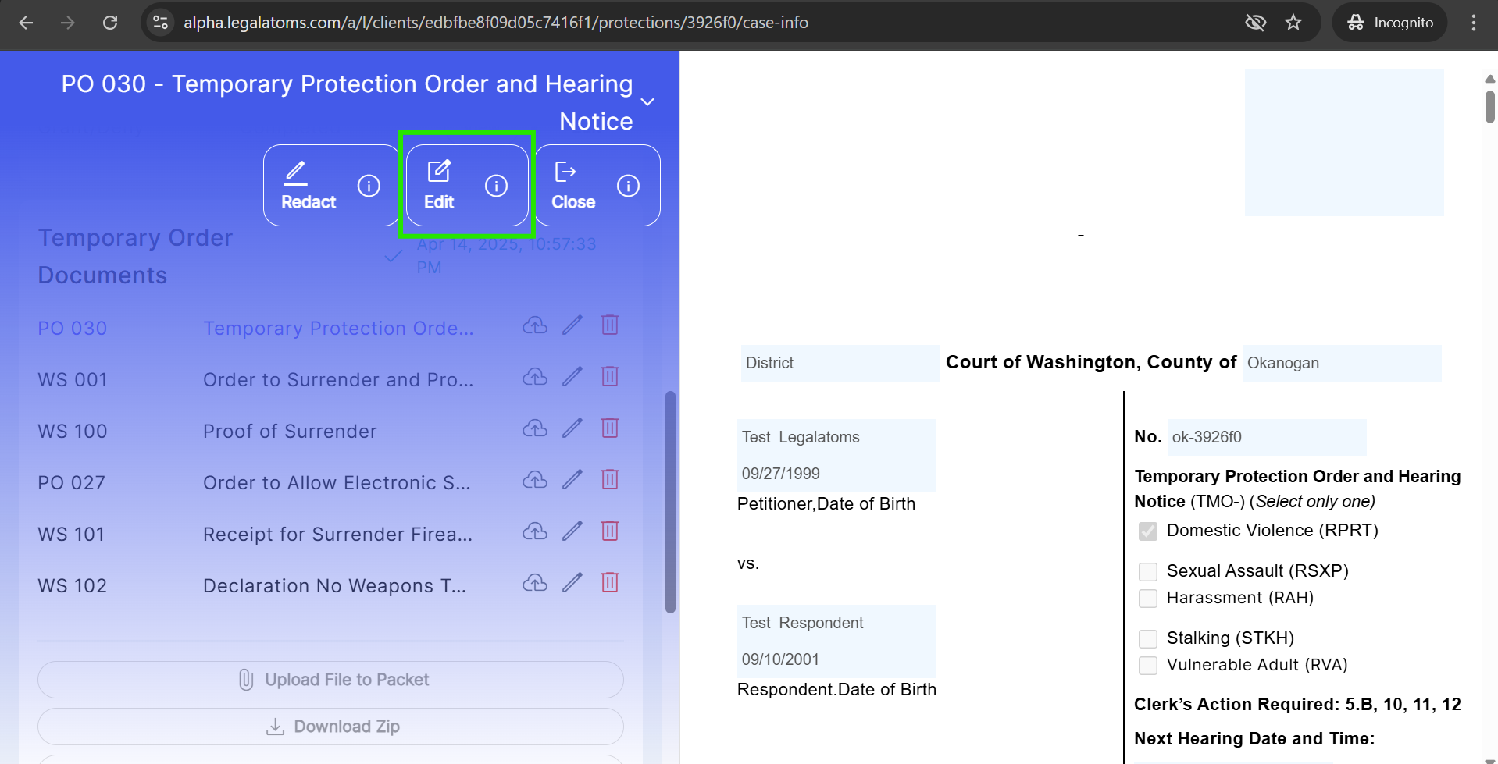Delete trash icon for PO 027 row
Image resolution: width=1498 pixels, height=764 pixels.
point(610,480)
